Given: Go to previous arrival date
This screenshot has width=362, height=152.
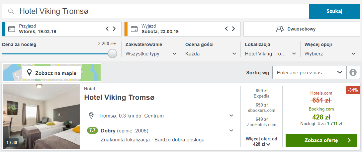Looking at the screenshot, I should coord(107,29).
